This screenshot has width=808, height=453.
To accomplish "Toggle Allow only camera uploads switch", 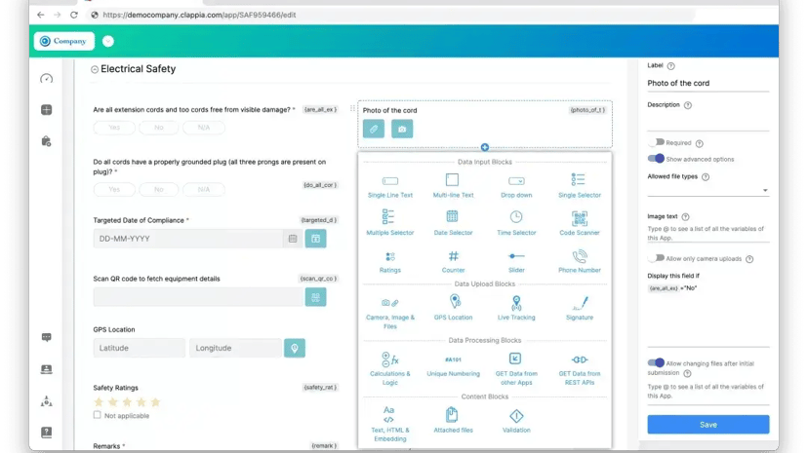I will click(x=656, y=258).
